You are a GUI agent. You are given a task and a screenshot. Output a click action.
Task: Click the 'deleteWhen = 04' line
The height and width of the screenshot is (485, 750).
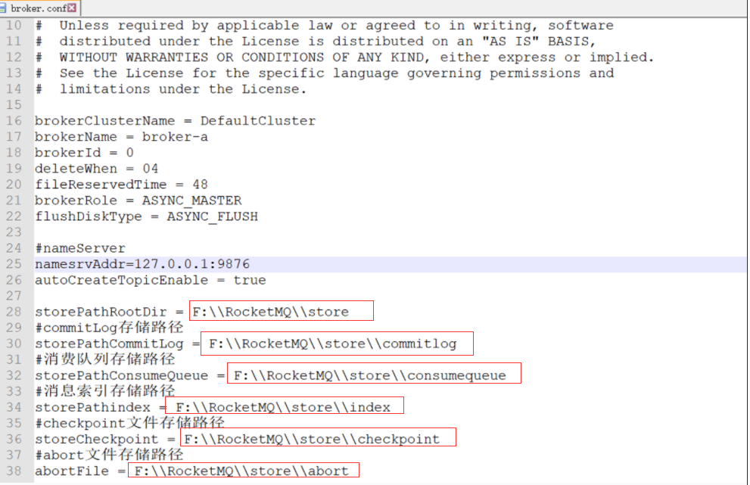pos(97,169)
